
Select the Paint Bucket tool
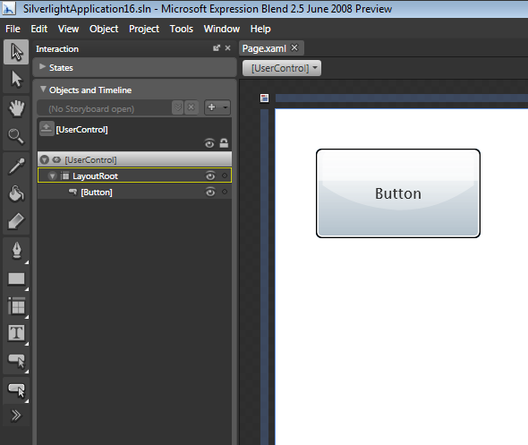point(16,193)
